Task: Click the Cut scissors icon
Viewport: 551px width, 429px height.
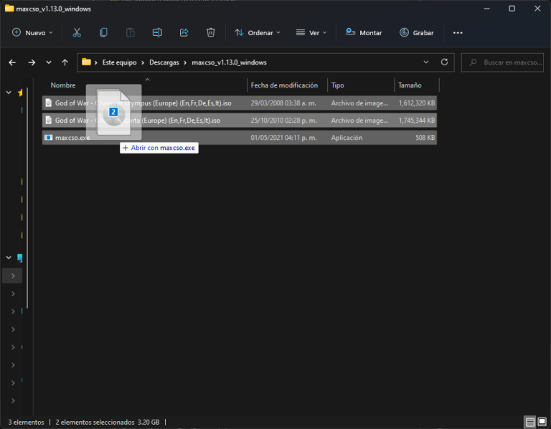Action: tap(77, 32)
